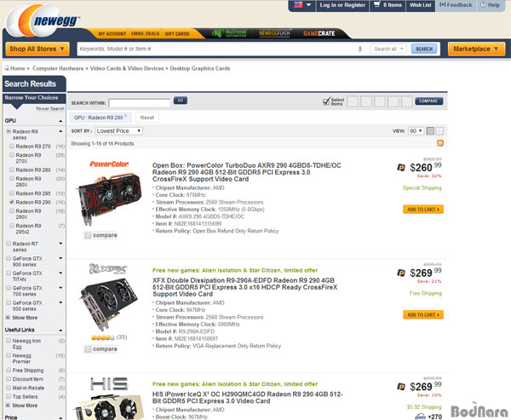This screenshot has width=511, height=420.
Task: Click the main keyword search field
Action: [216, 49]
